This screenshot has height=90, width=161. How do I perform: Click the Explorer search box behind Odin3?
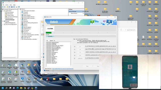[x=130, y=30]
